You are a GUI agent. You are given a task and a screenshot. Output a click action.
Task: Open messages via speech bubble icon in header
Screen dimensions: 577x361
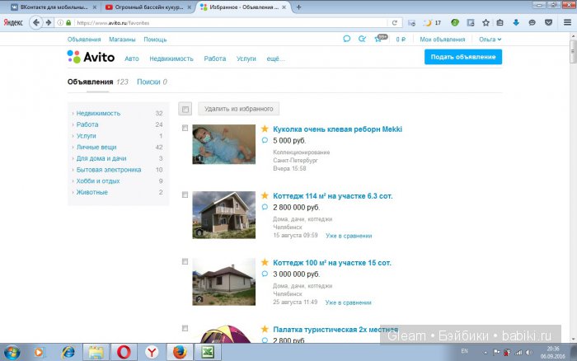click(x=347, y=39)
